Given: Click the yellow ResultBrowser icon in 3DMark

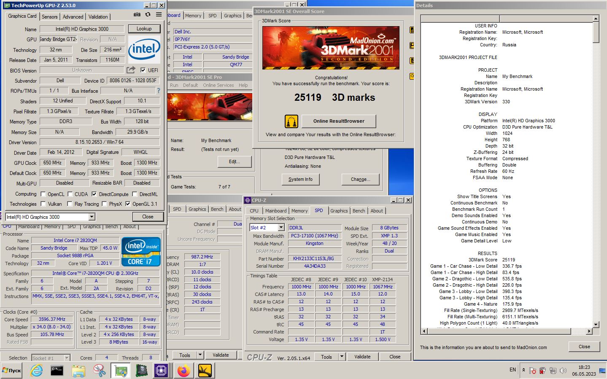Looking at the screenshot, I should [291, 121].
